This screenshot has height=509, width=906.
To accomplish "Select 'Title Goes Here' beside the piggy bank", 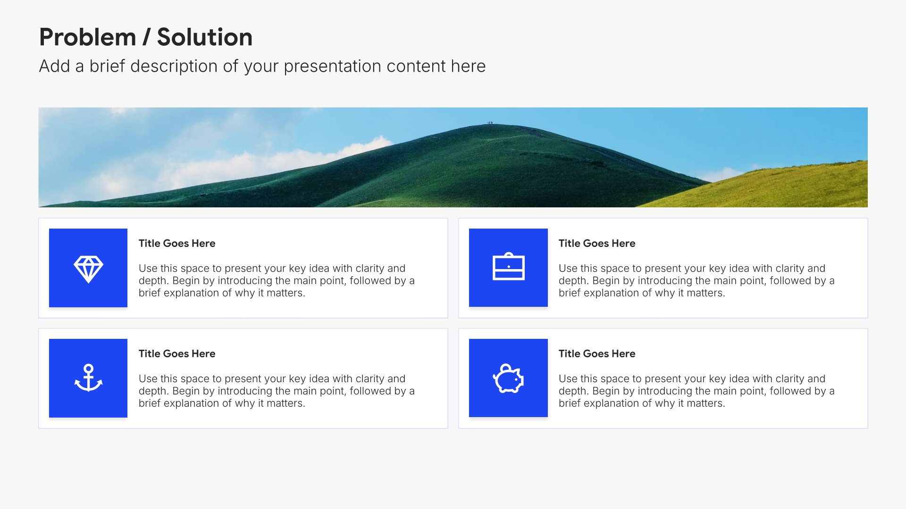I will click(x=597, y=353).
